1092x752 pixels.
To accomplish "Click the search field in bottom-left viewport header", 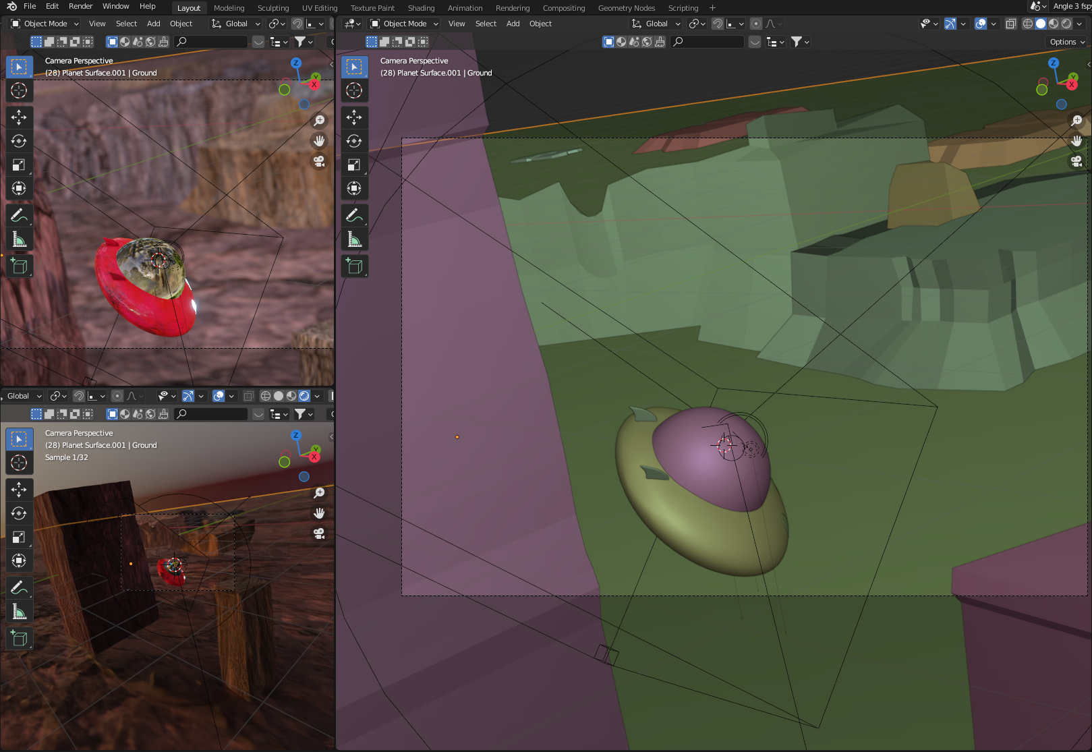I will [x=210, y=414].
